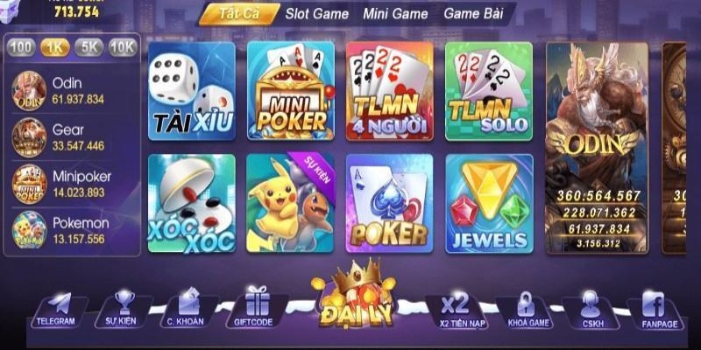The image size is (701, 350).
Task: Open the Jewels game tile
Action: pyautogui.click(x=489, y=204)
